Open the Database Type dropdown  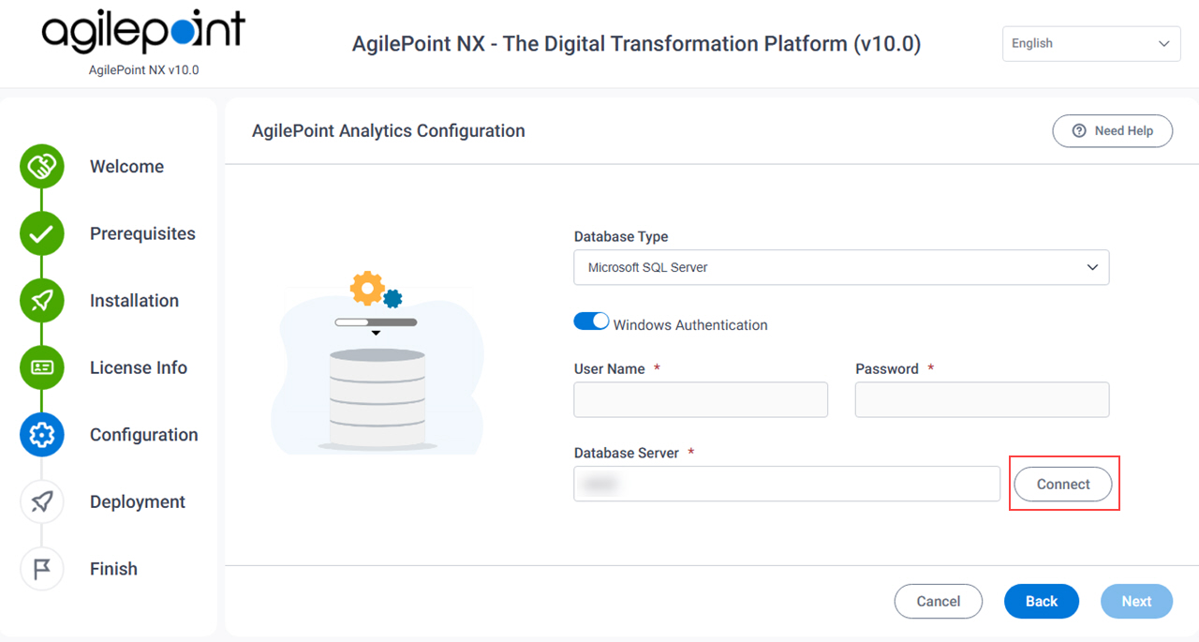841,267
